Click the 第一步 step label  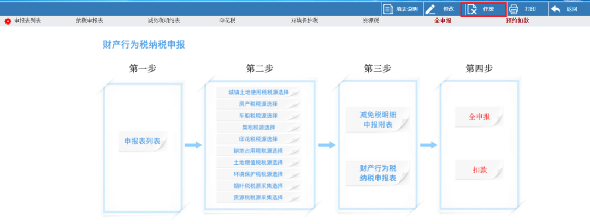click(x=142, y=69)
